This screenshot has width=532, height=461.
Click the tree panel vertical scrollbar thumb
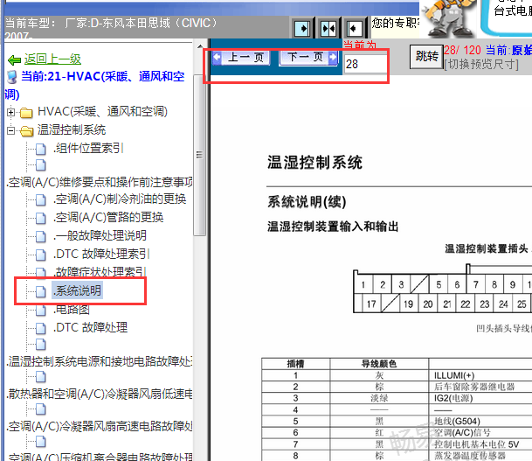(199, 155)
